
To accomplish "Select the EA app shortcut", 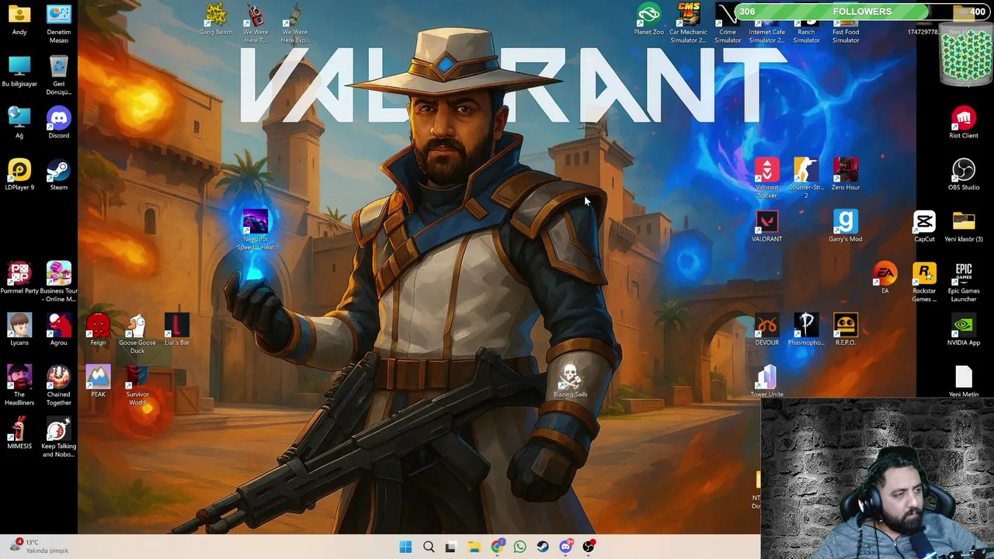I will (885, 279).
